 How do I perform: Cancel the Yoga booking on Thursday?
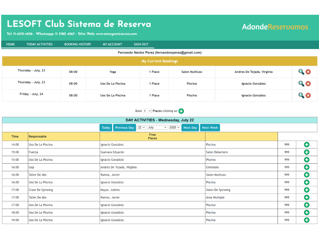pos(308,72)
